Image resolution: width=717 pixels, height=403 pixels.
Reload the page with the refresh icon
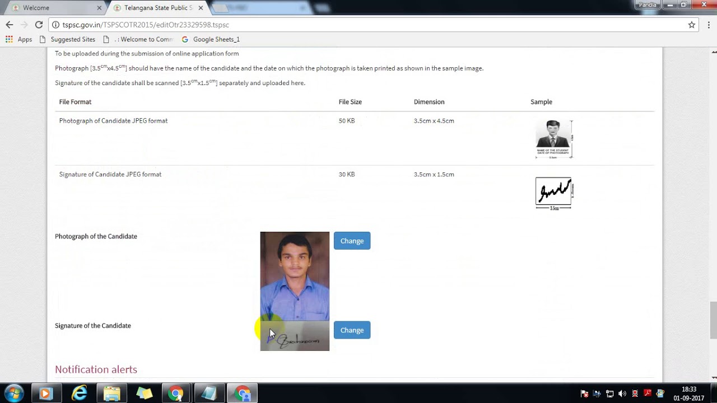tap(39, 25)
